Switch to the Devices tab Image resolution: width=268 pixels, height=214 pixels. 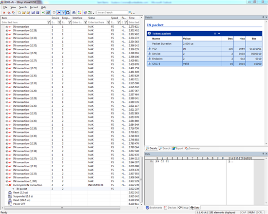coord(170,208)
